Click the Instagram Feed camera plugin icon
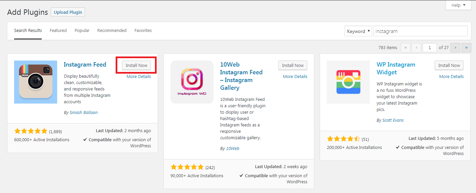The height and width of the screenshot is (193, 476). (x=33, y=82)
